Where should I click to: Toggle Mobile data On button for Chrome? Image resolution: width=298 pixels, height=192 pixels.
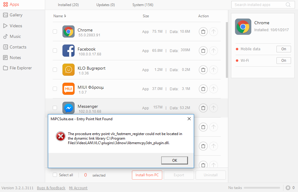283,49
